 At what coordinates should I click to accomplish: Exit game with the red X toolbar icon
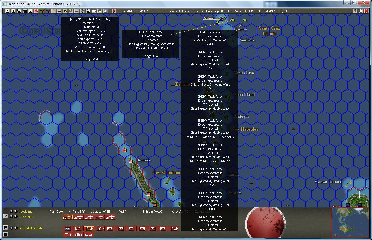(367, 11)
